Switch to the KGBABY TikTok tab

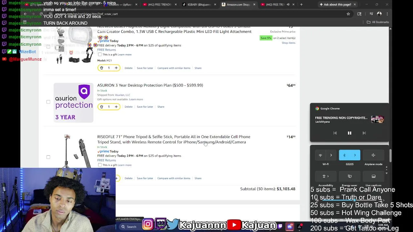[199, 5]
